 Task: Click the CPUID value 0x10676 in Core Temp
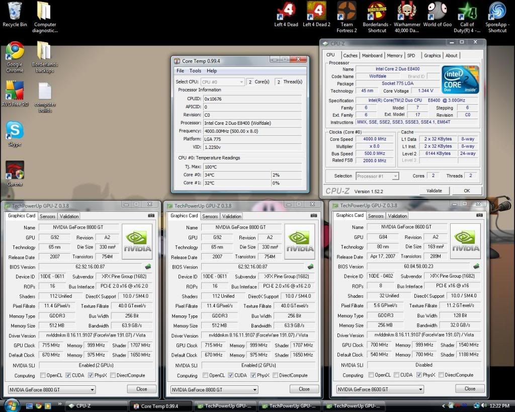(x=252, y=99)
